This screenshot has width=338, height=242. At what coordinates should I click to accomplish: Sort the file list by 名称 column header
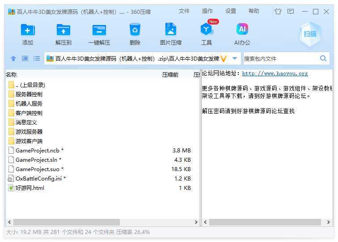pyautogui.click(x=11, y=74)
